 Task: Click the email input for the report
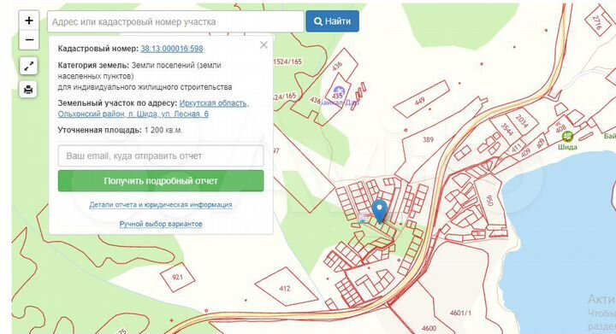(161, 155)
